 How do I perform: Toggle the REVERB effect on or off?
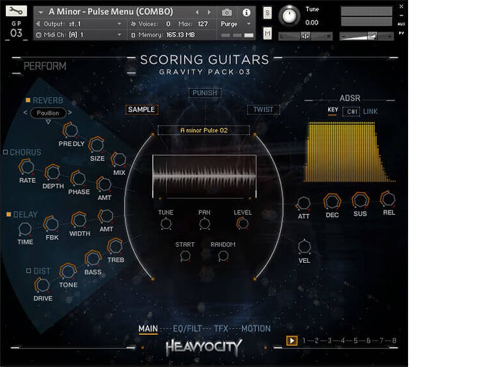tap(29, 100)
